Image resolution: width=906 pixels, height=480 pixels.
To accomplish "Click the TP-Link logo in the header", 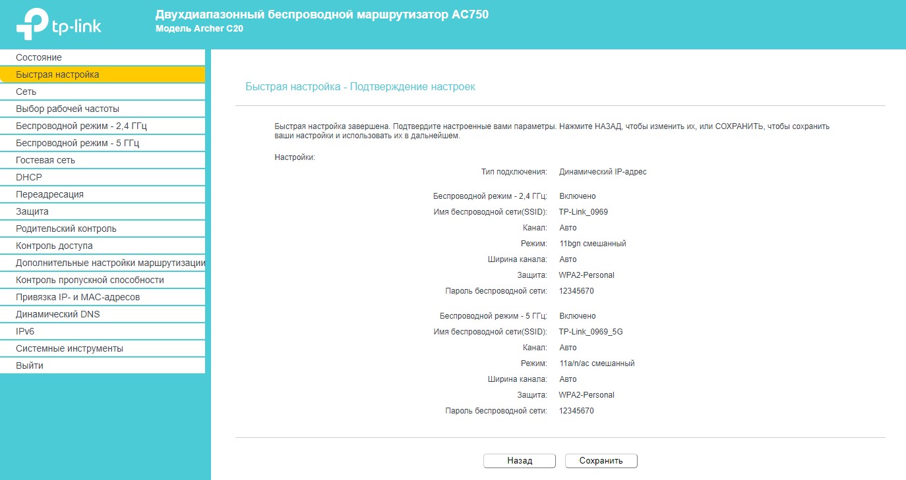I will coord(59,25).
